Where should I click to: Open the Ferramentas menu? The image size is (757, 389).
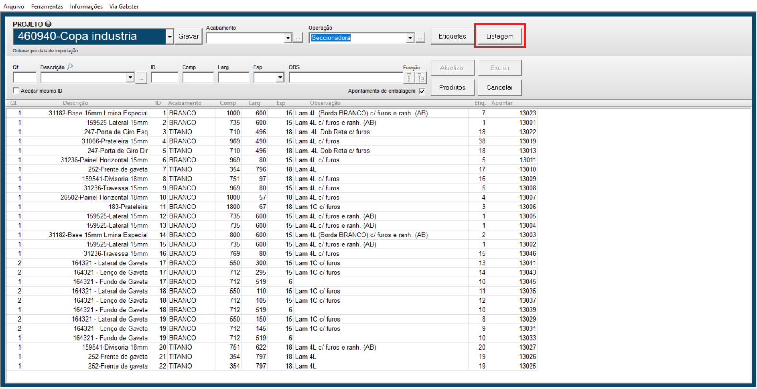(47, 6)
